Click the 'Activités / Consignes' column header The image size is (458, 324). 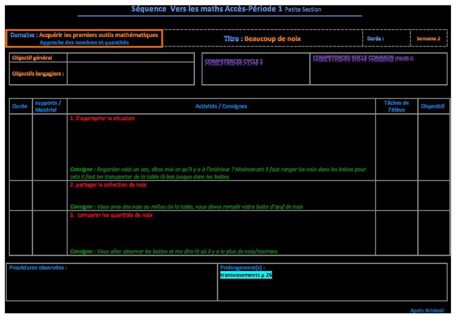[x=221, y=106]
